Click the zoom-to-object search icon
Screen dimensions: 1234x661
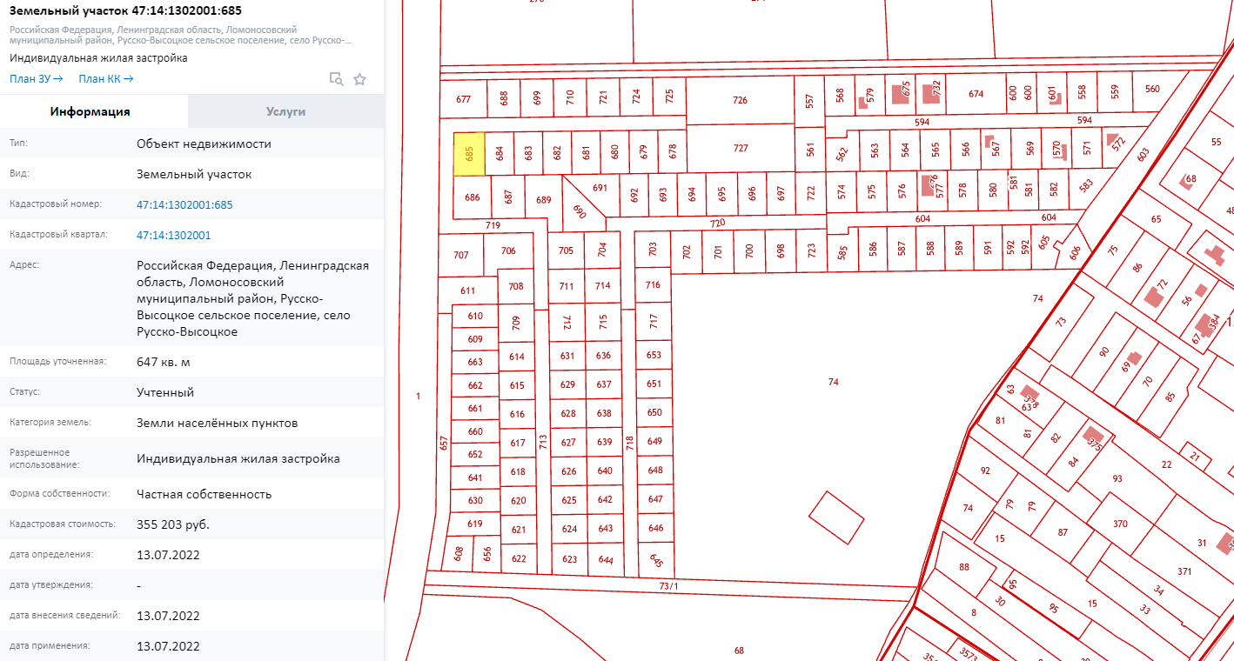pos(336,79)
